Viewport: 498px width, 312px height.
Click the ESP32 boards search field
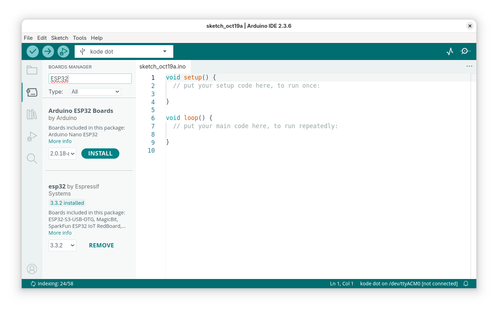[x=90, y=78]
